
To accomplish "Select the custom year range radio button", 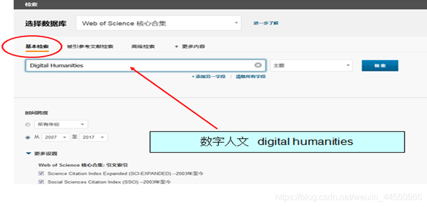I will [28, 137].
